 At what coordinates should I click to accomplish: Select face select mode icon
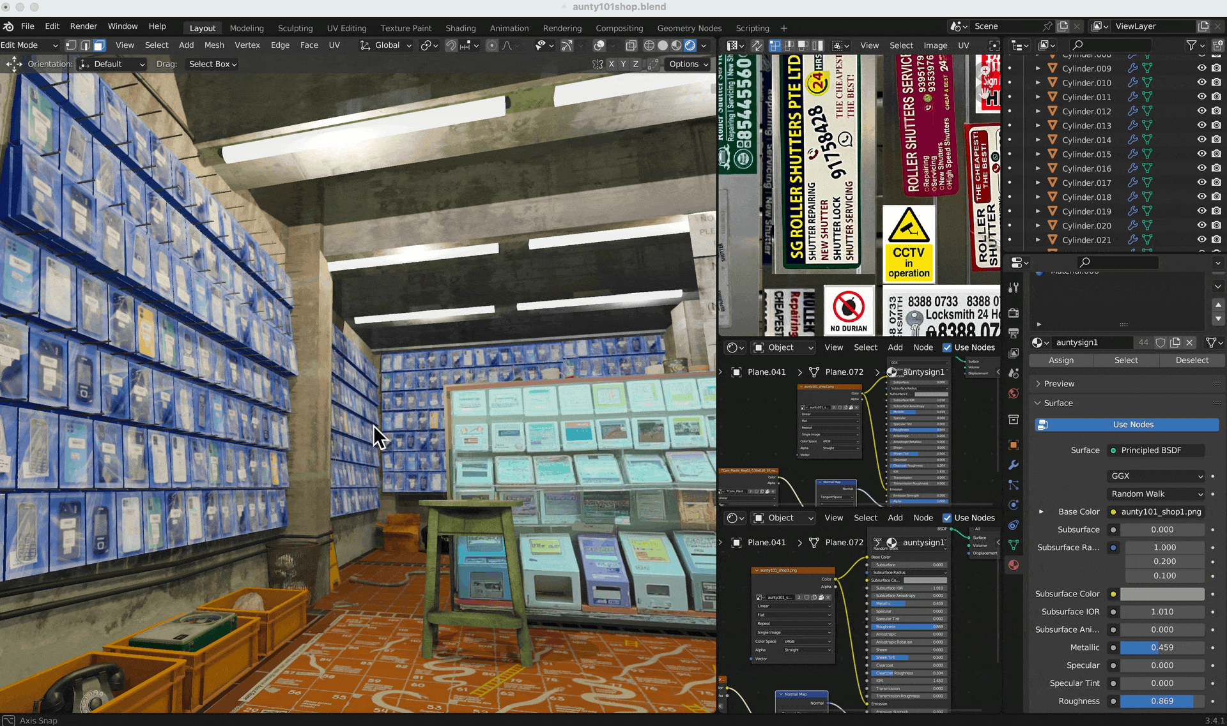99,45
